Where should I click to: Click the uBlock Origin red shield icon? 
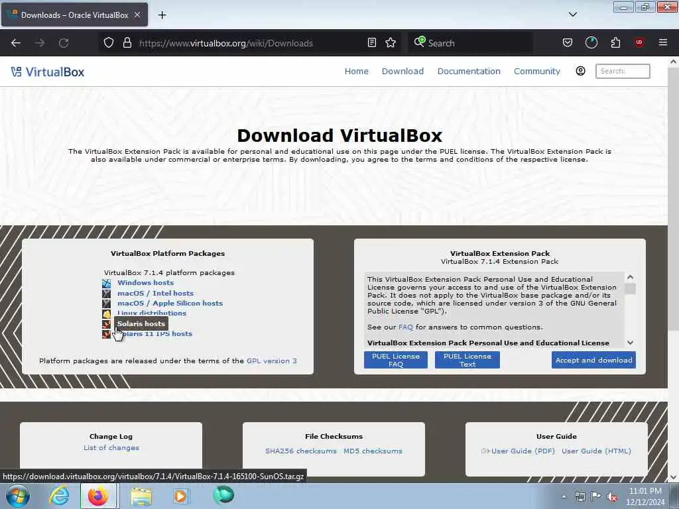639,42
